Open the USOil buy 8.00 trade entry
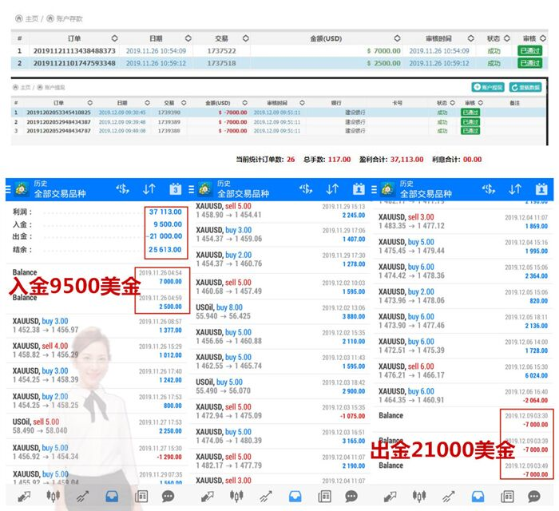The height and width of the screenshot is (511, 559). tap(280, 312)
